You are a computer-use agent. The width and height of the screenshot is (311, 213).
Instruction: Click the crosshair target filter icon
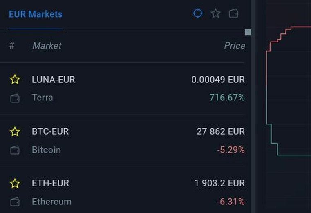coord(198,13)
